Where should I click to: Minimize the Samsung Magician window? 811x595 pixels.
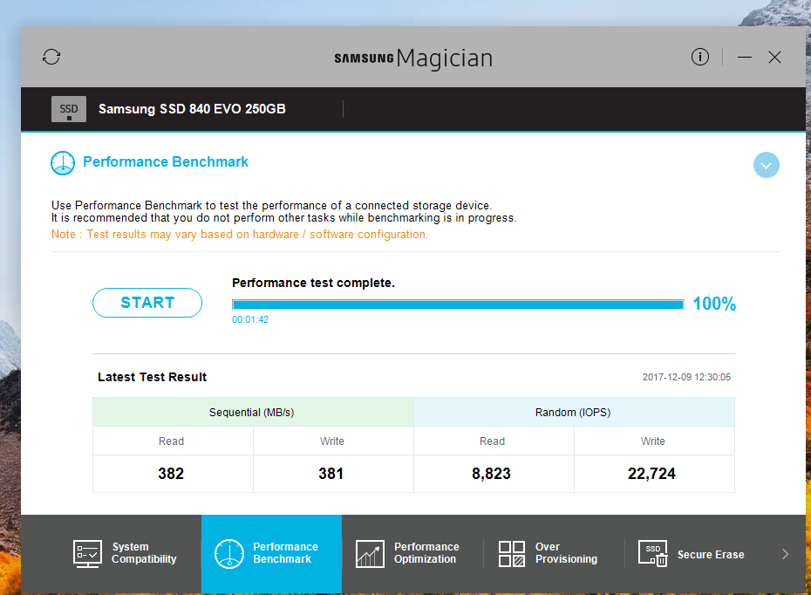[745, 57]
